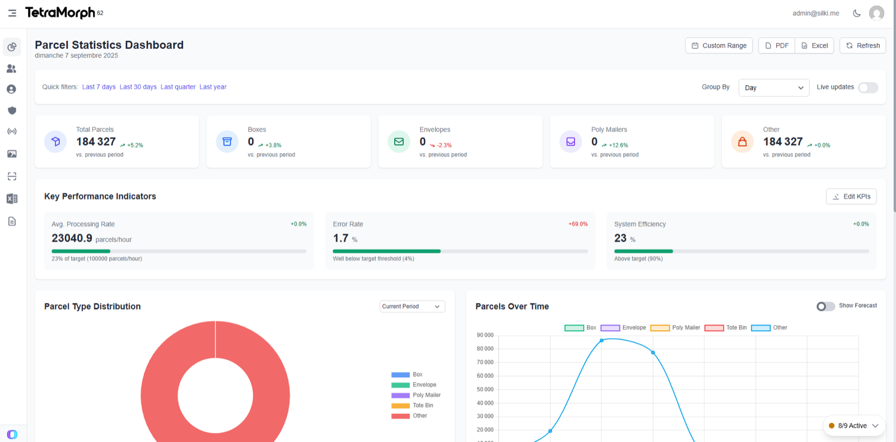Select Last 7 days quick filter
This screenshot has width=896, height=442.
[x=99, y=87]
